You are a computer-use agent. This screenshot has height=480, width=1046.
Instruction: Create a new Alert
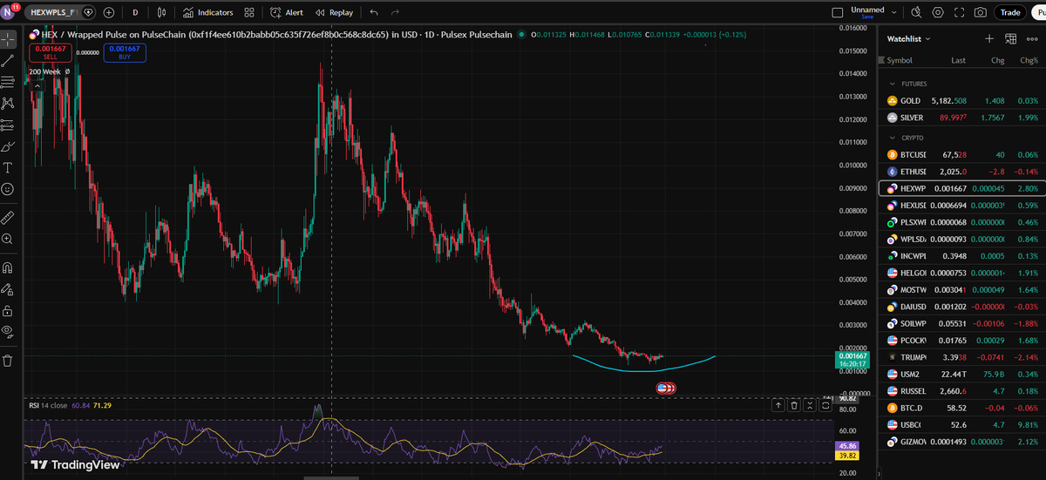pos(287,12)
